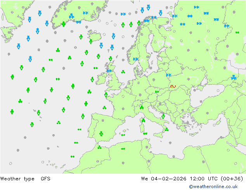The image size is (246, 190).
Task: Open the weatheronline.co.uk copyright link
Action: pos(213,187)
